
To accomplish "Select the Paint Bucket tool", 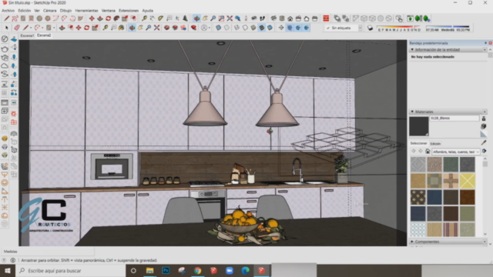I will click(x=121, y=28).
